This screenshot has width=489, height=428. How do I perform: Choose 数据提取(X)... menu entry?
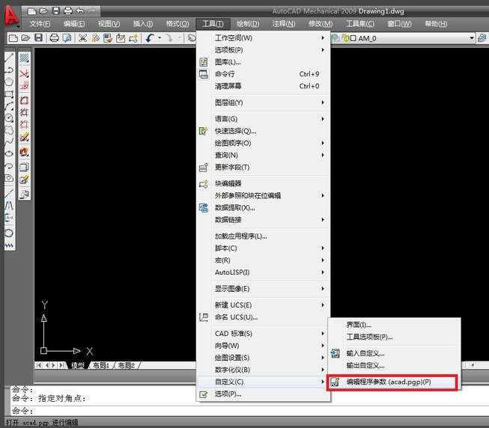tap(264, 208)
